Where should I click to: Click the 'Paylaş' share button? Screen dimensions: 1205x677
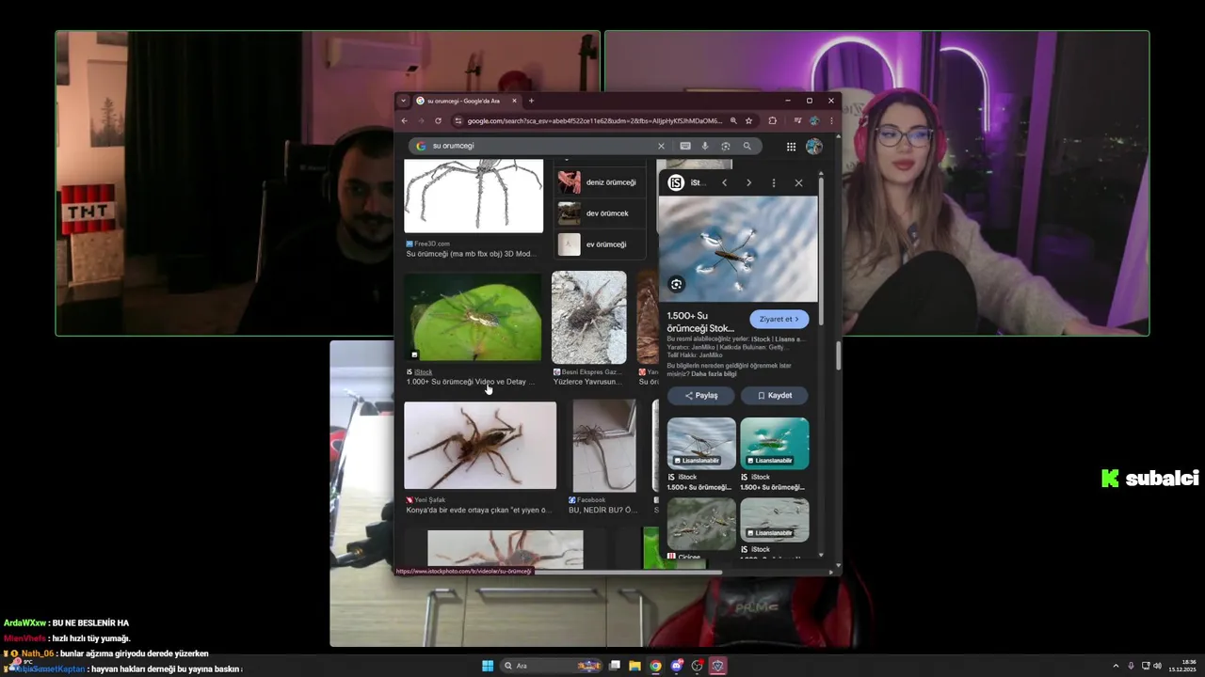point(700,396)
